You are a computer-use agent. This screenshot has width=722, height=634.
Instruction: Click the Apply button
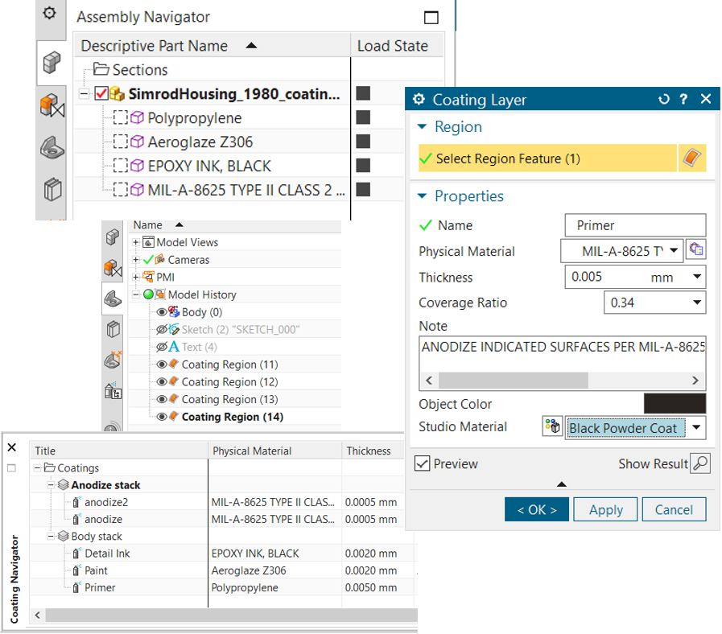tap(605, 509)
